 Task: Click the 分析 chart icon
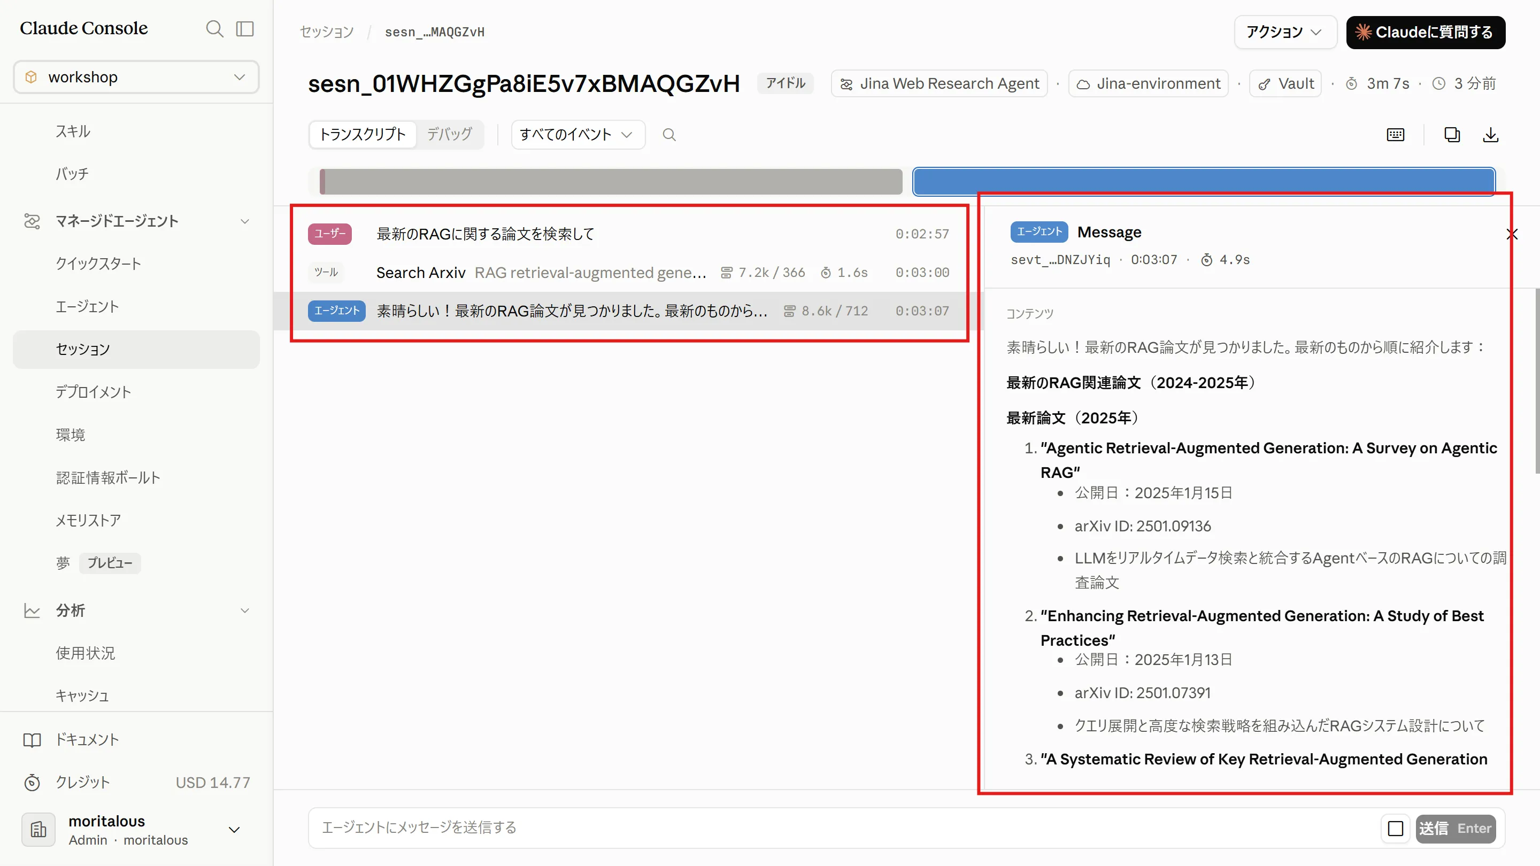coord(32,610)
